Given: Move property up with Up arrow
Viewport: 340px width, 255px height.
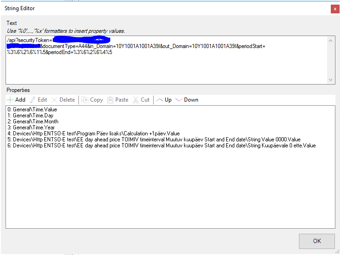Looking at the screenshot, I should point(159,100).
